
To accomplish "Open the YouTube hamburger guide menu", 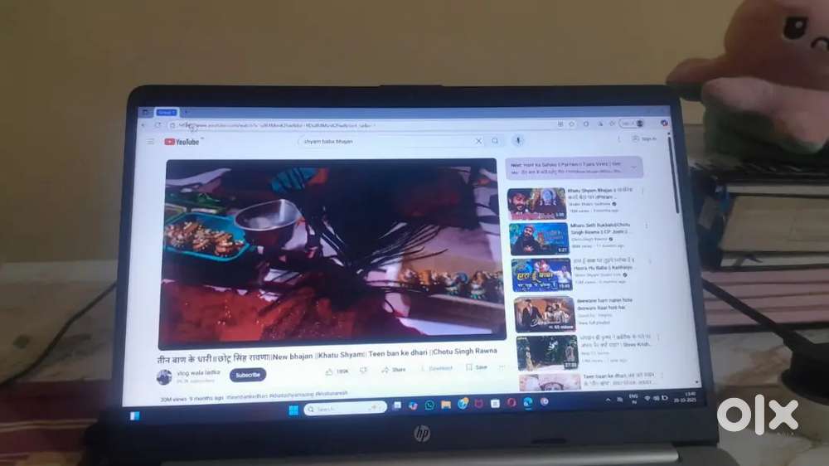I will [151, 142].
